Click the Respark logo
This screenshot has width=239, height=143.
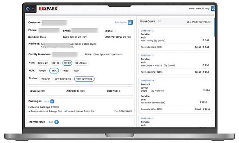pyautogui.click(x=48, y=9)
